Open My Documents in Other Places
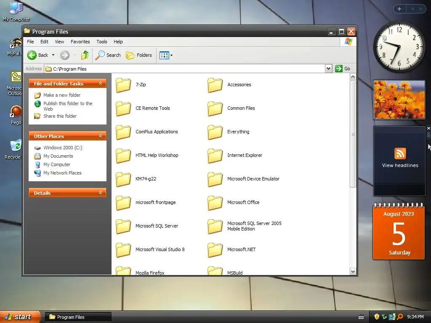Viewport: 431px width, 323px height. click(58, 156)
